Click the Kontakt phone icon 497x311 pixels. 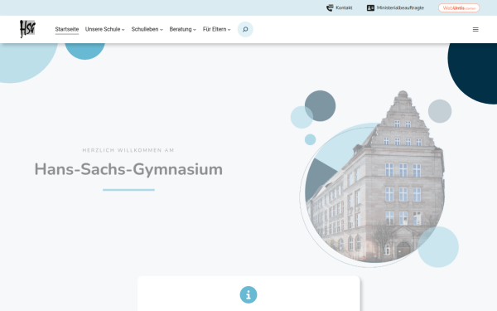(330, 7)
